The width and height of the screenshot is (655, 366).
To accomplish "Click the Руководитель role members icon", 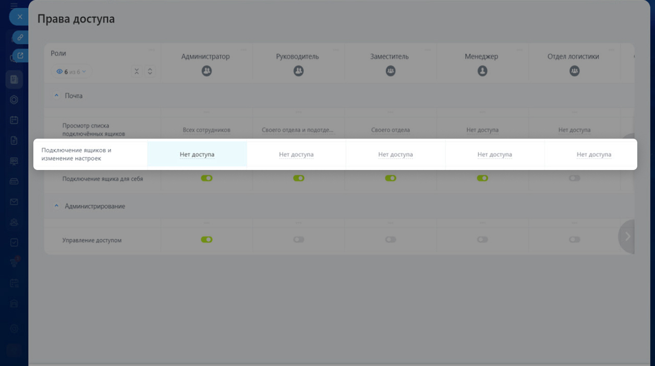I will pyautogui.click(x=298, y=71).
